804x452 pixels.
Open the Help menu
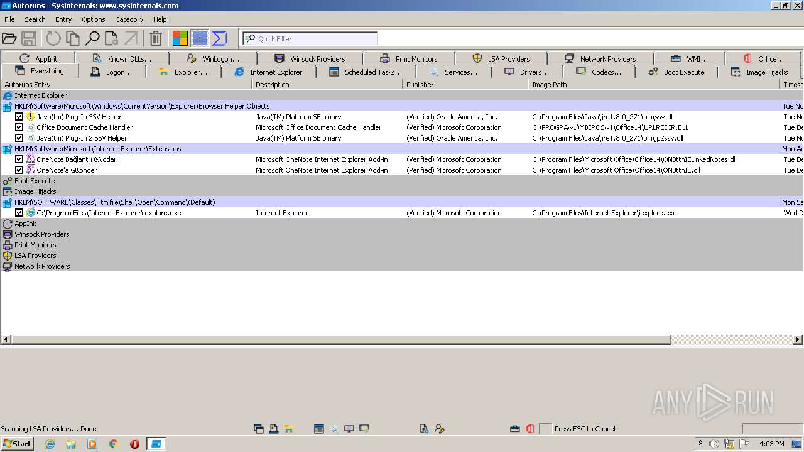pos(160,19)
